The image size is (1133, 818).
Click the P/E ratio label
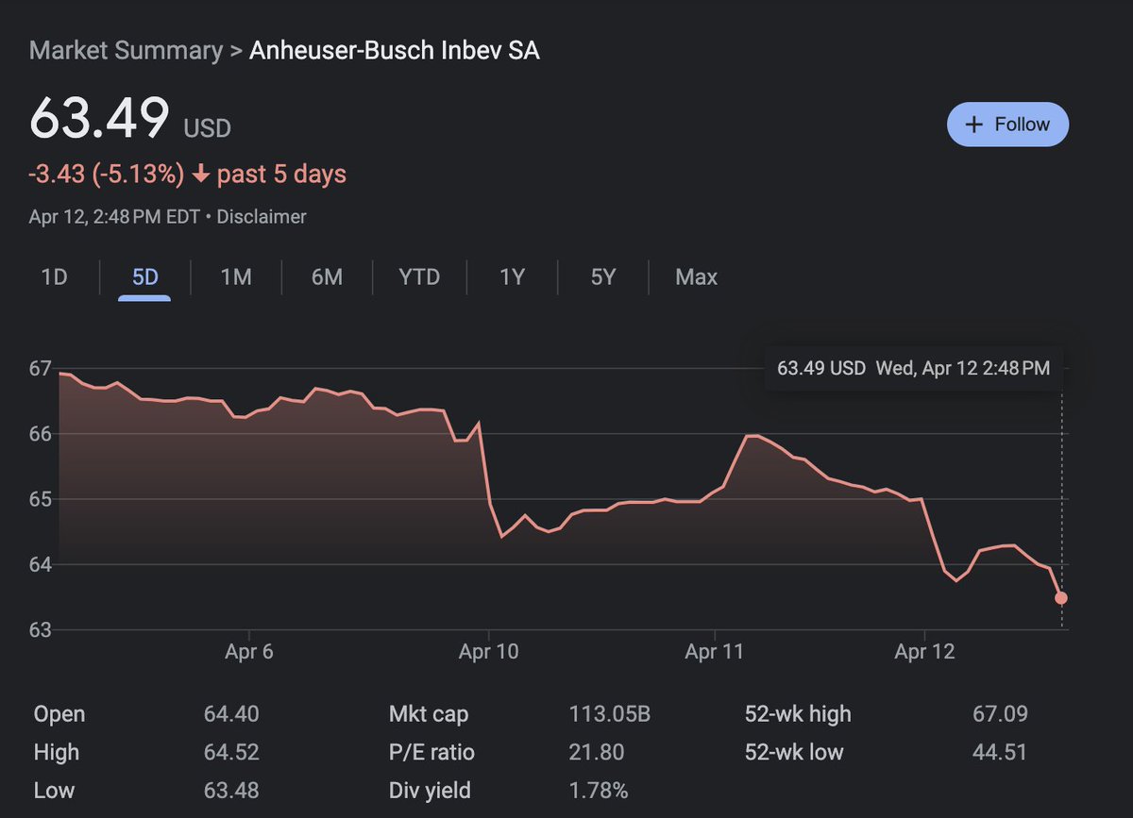[x=431, y=752]
